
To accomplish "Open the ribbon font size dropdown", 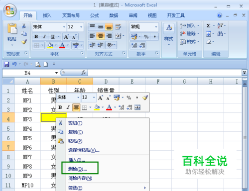I will [81, 27].
